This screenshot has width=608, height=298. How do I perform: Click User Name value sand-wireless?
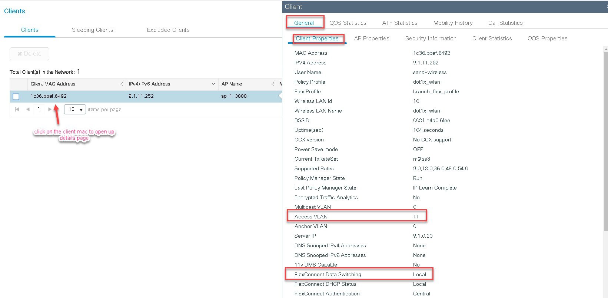point(430,73)
